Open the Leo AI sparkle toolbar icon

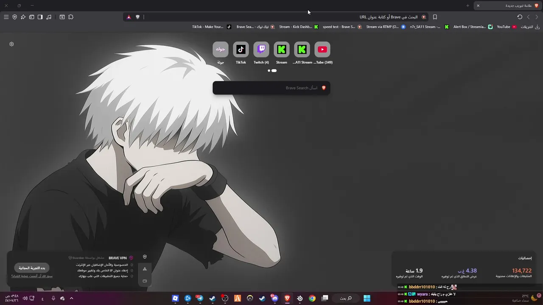pos(23,17)
